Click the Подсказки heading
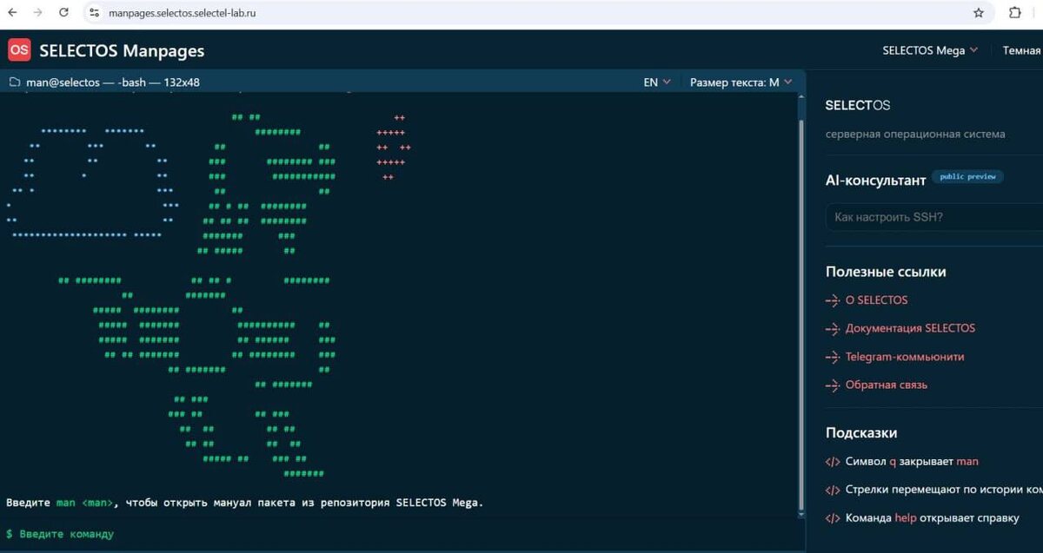This screenshot has width=1043, height=553. click(861, 432)
